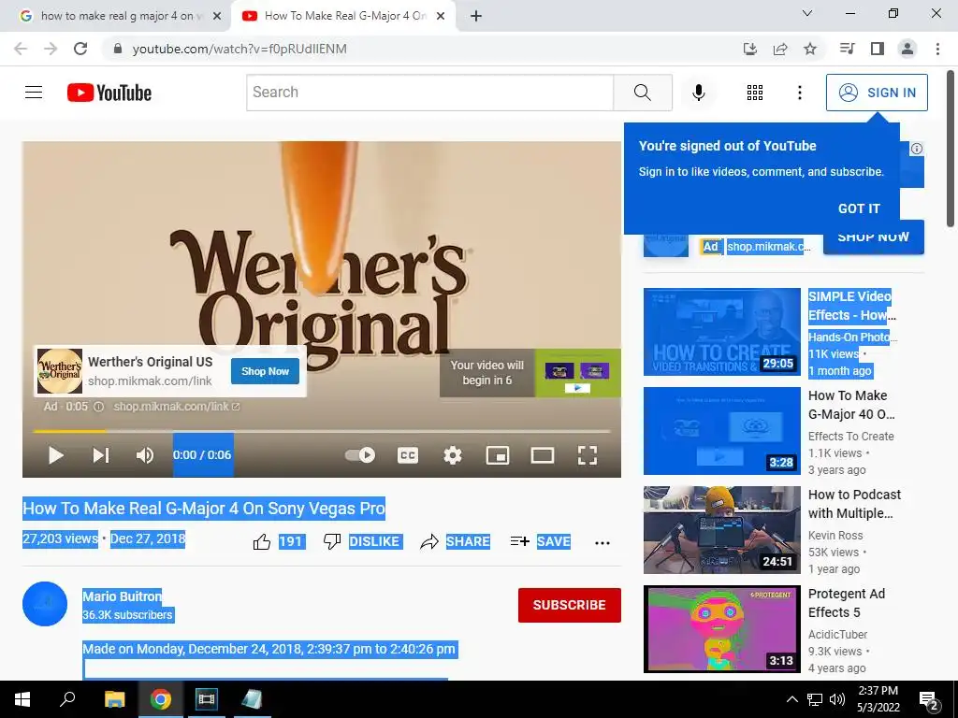Go back in browser history

[21, 49]
